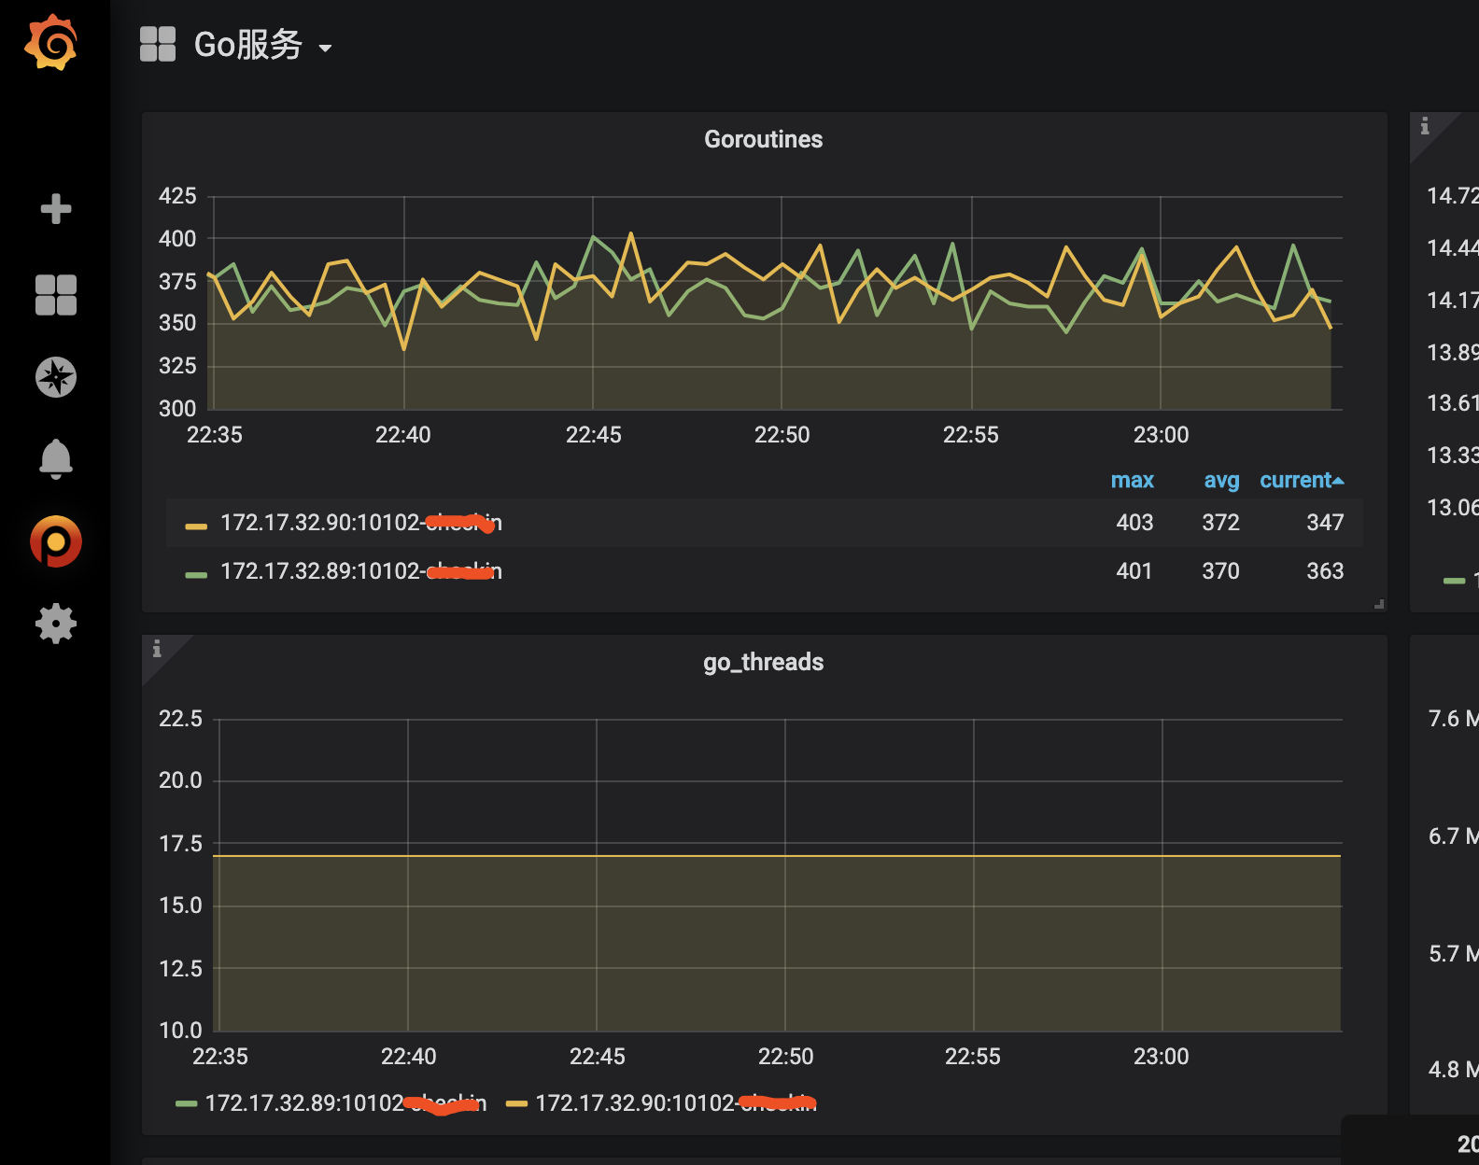This screenshot has height=1165, width=1479.
Task: Sort legend by avg column
Action: (1220, 481)
